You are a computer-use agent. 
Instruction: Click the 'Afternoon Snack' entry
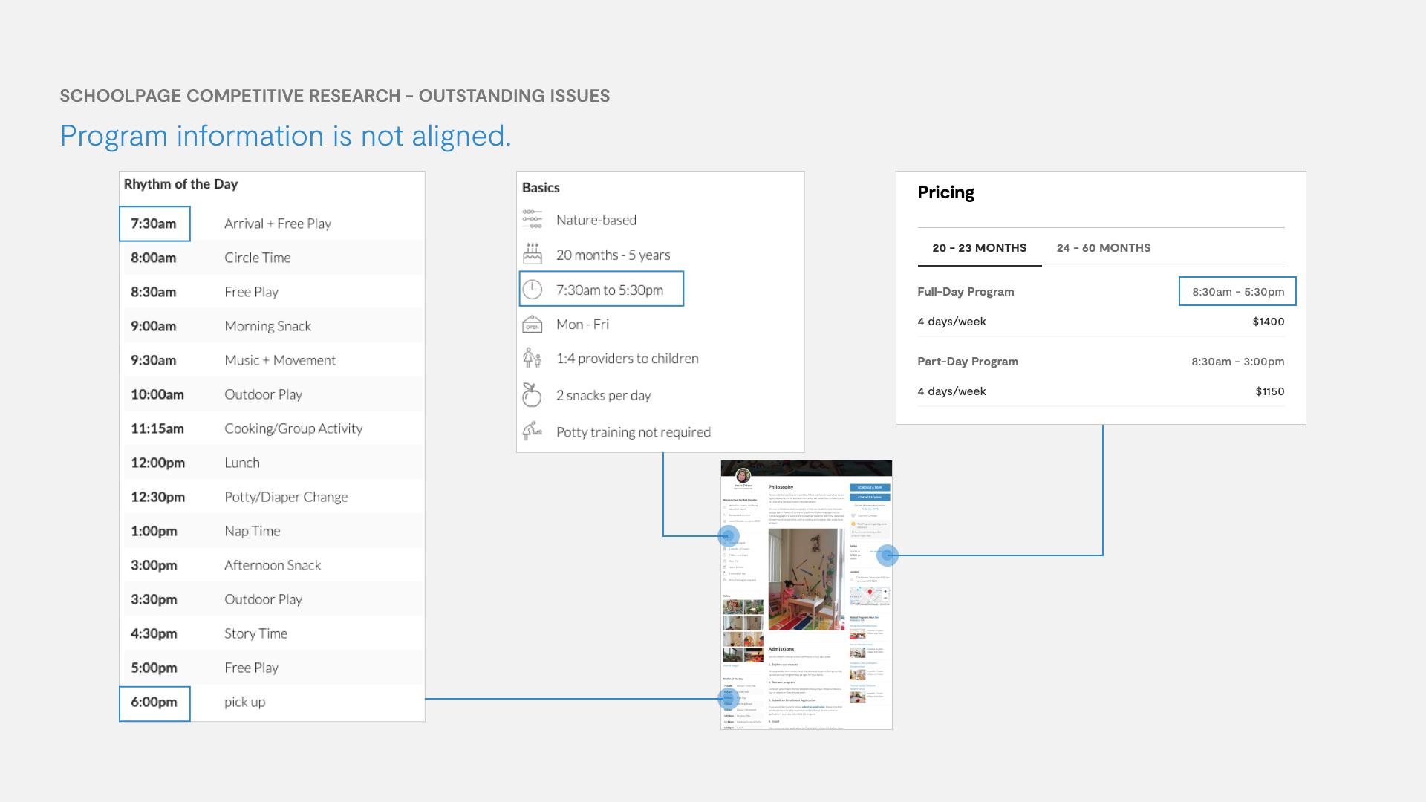coord(273,565)
